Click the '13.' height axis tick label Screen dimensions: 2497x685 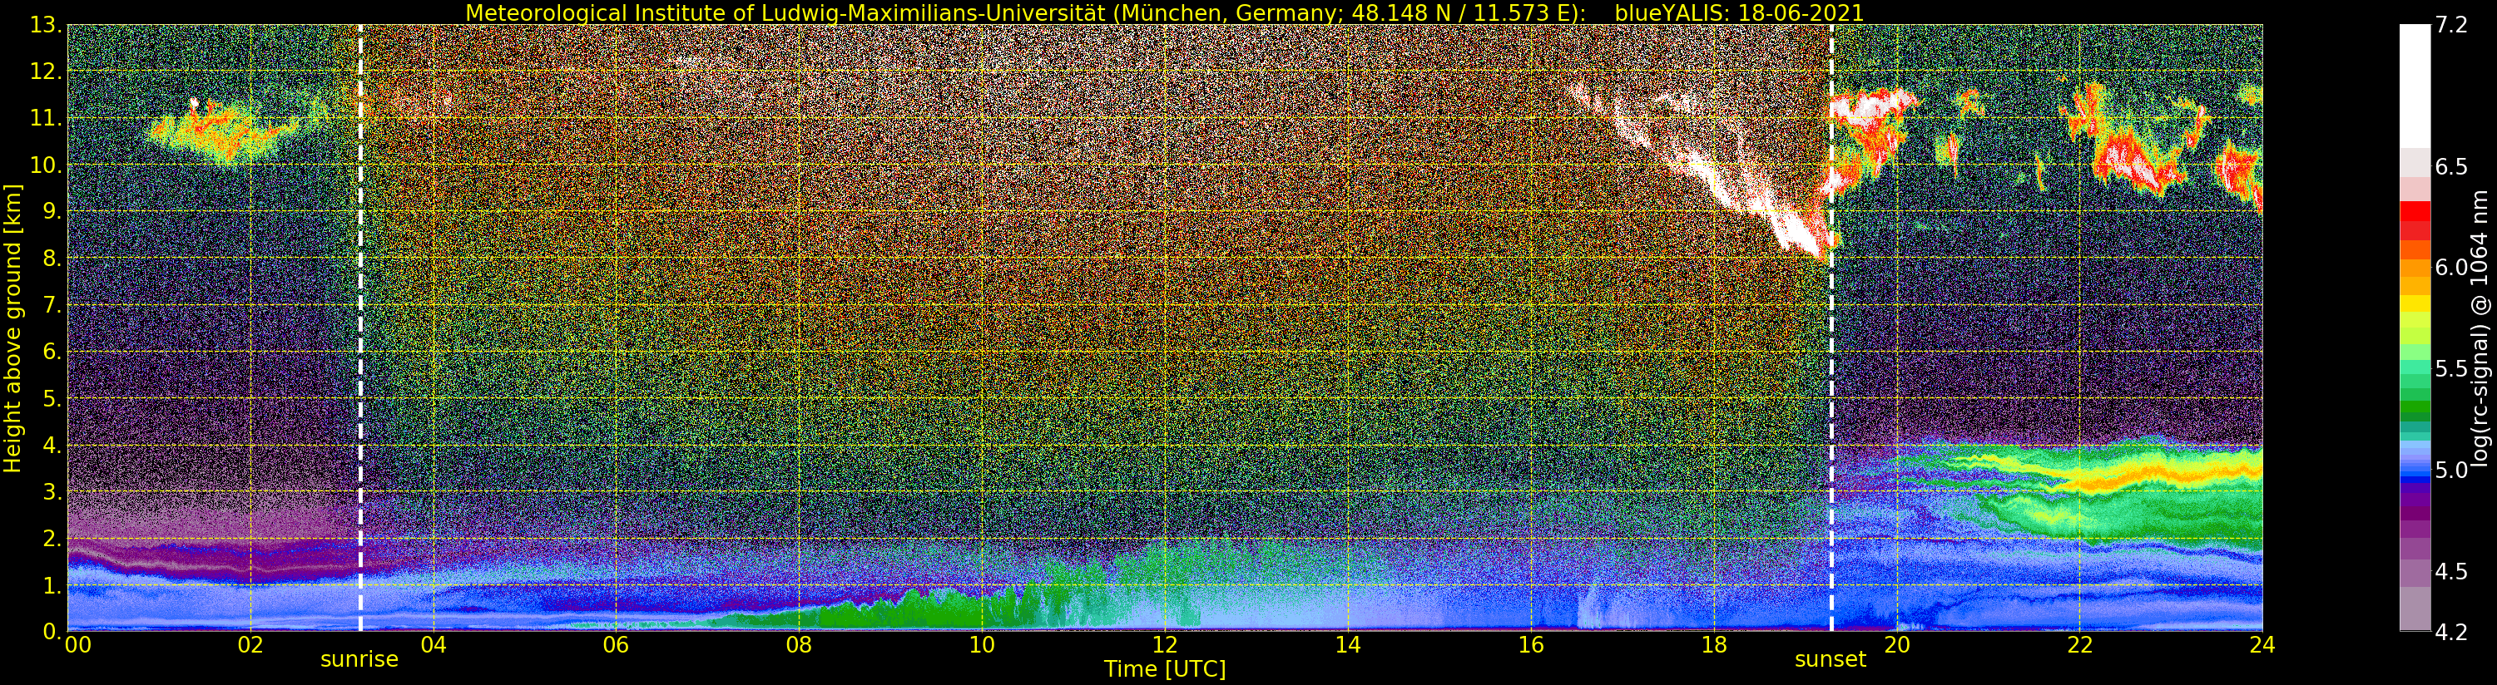point(46,25)
